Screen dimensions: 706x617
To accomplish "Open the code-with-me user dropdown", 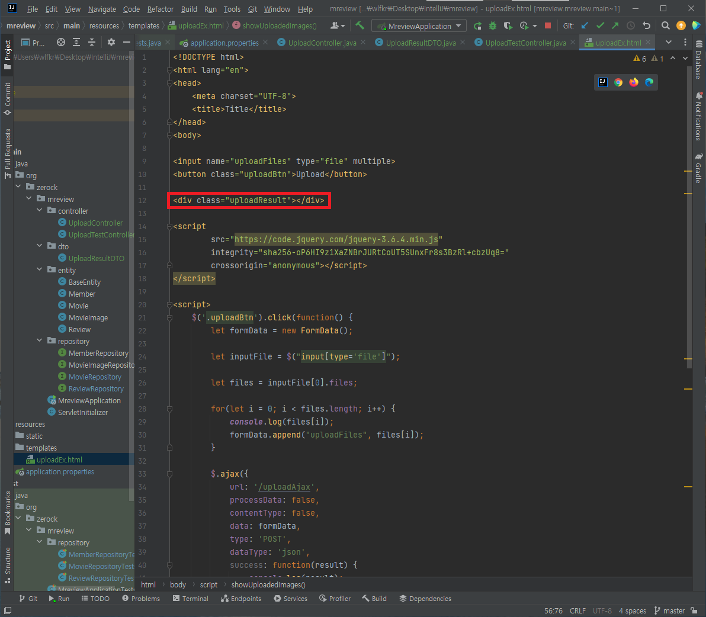I will pos(337,25).
